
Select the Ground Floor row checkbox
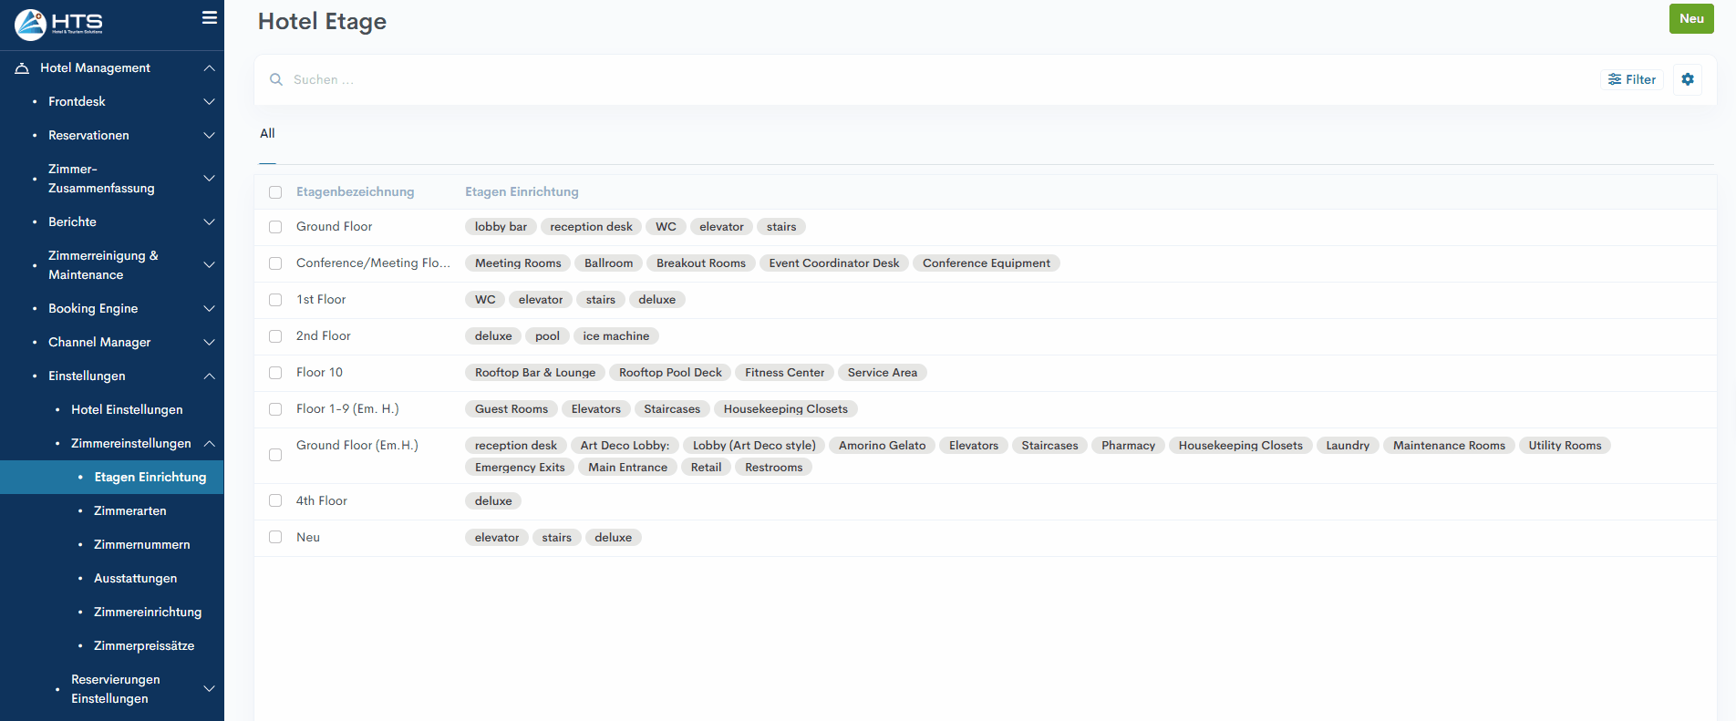point(275,227)
